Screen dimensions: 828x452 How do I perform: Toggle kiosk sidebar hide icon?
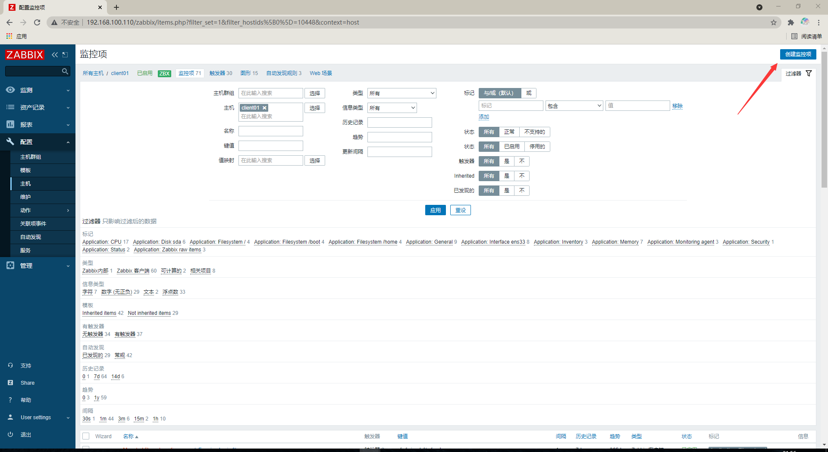tap(65, 55)
